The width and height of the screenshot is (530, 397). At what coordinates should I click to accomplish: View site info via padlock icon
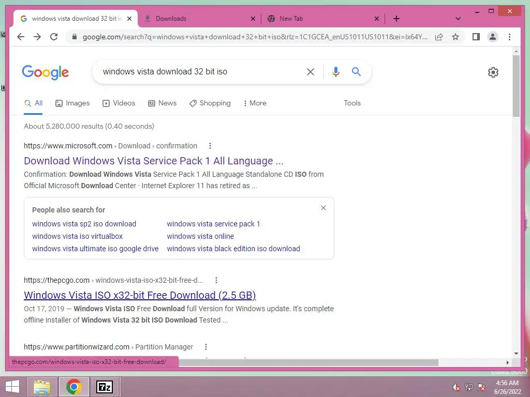(75, 37)
